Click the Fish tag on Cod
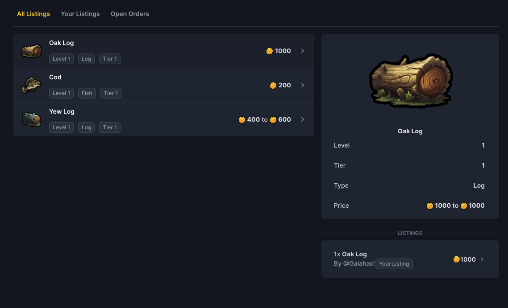508x308 pixels. point(87,93)
